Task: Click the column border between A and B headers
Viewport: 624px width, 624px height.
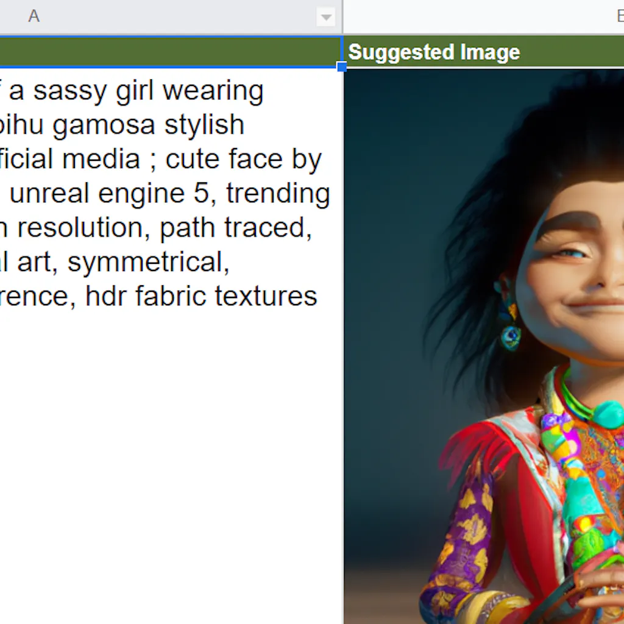Action: pos(342,16)
